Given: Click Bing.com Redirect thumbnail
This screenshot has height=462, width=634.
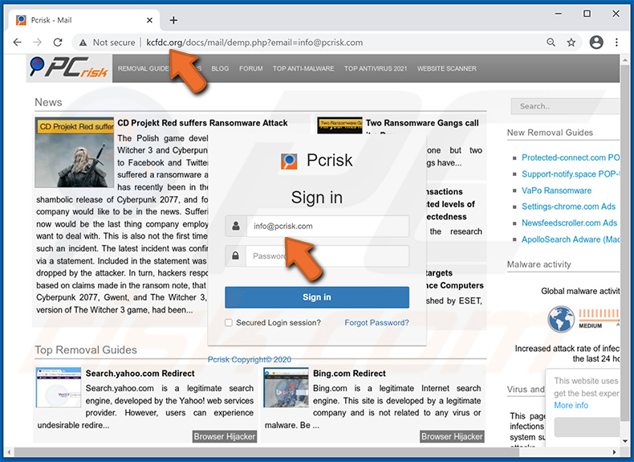Looking at the screenshot, I should tap(286, 387).
